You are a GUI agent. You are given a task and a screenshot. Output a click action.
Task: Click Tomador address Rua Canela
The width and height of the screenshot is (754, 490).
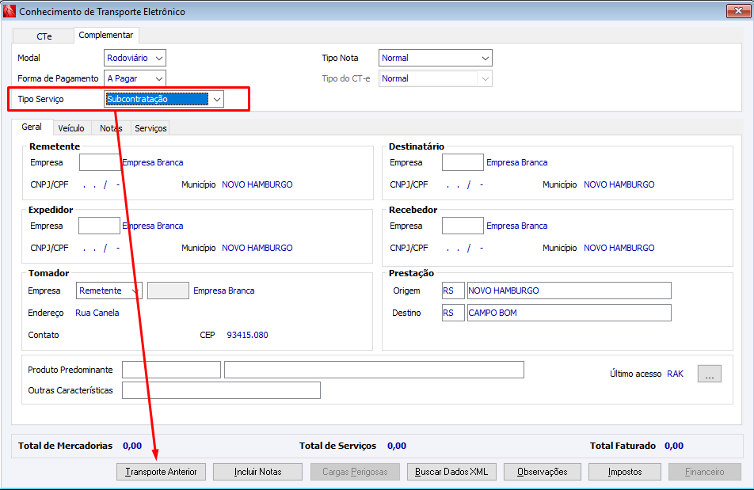97,313
